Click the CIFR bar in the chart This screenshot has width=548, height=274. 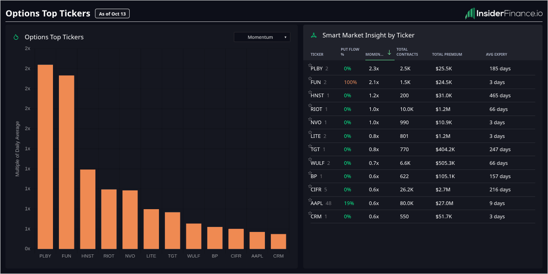[236, 239]
